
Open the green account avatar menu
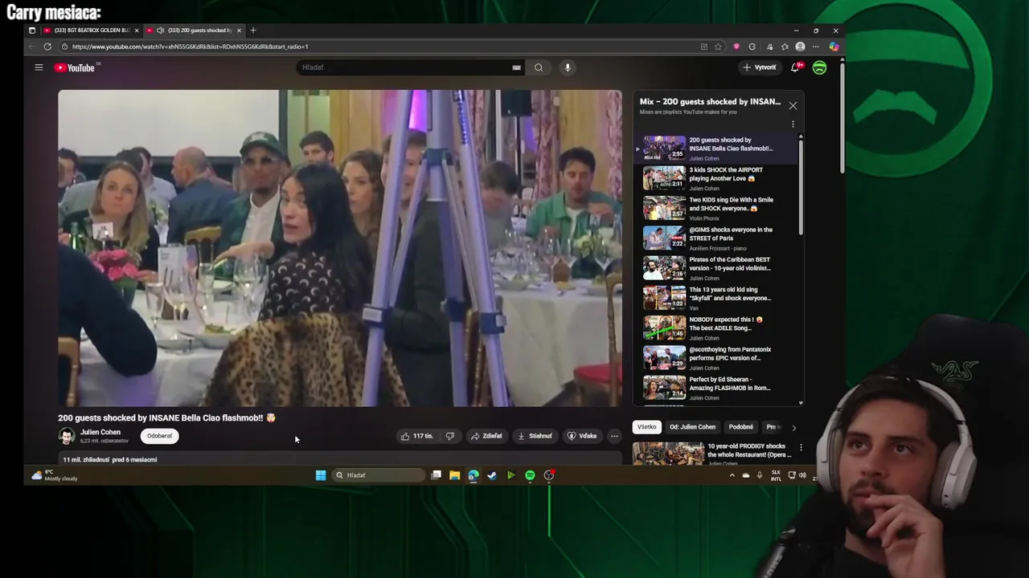(819, 67)
